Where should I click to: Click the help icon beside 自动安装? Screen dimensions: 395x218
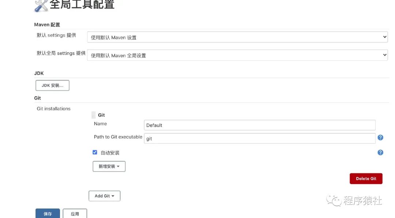(380, 153)
